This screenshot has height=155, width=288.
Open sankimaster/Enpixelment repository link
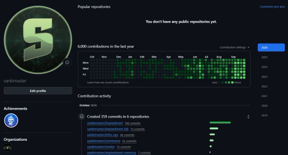coord(105,123)
